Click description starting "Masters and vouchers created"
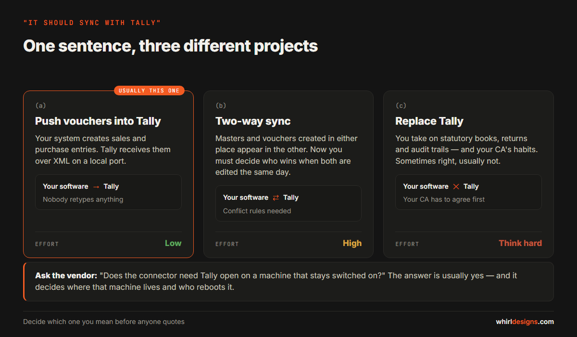Screen dimensions: 577x337 [x=287, y=155]
